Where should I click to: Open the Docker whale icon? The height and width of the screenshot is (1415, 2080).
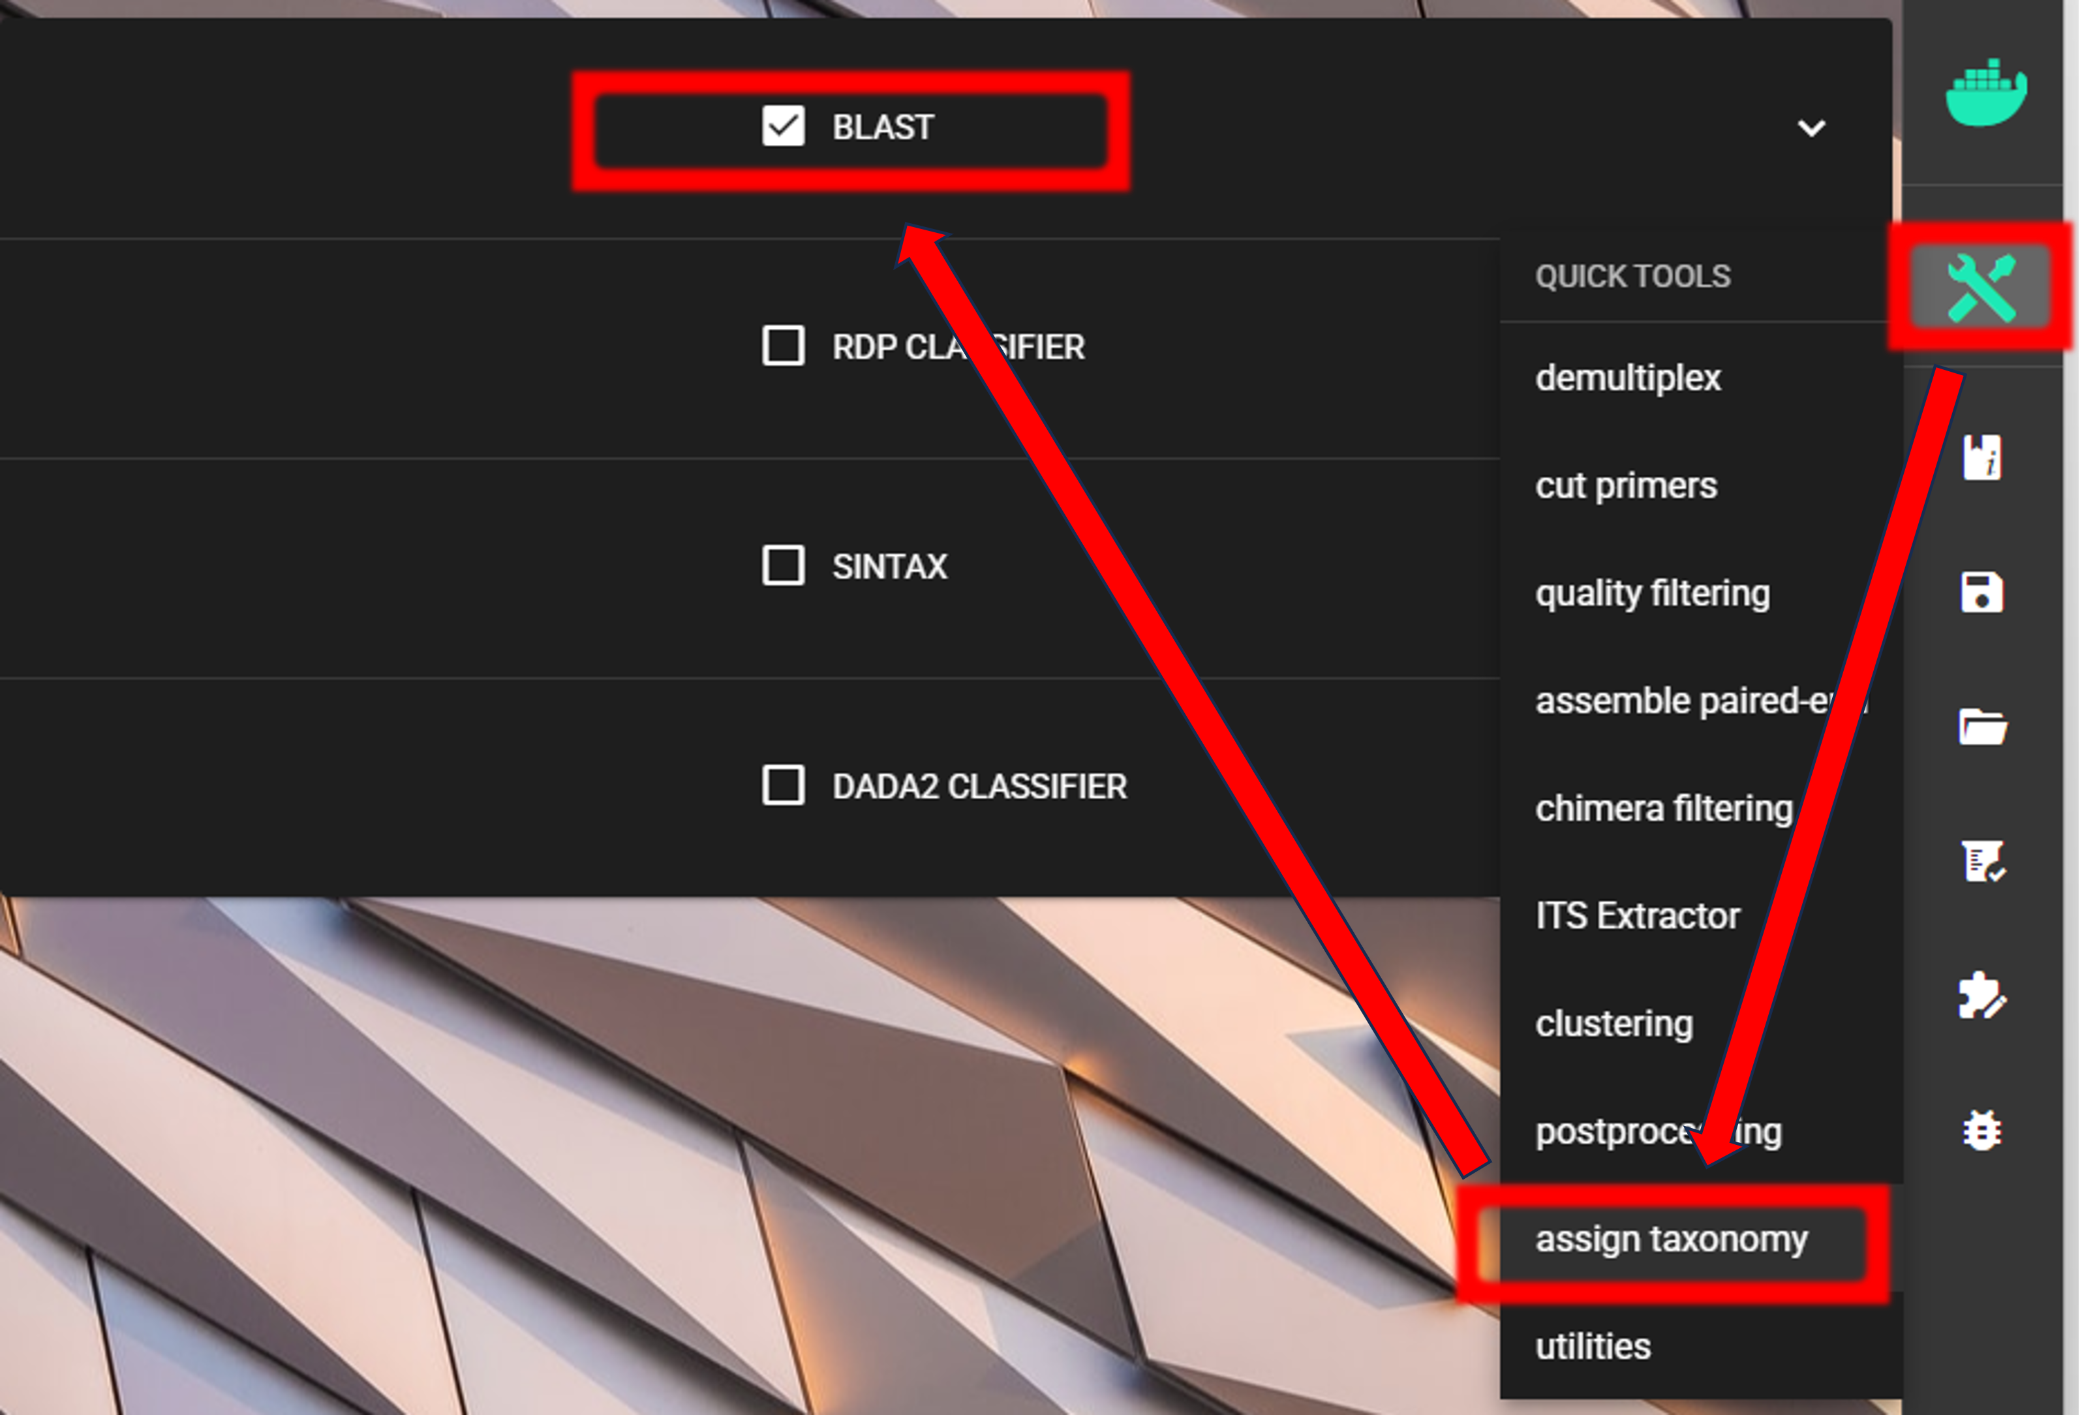click(1986, 93)
